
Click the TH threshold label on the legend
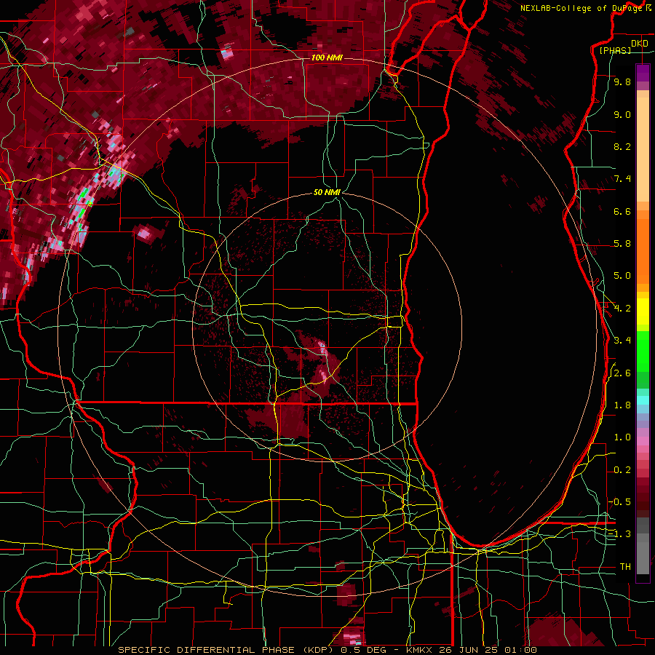point(625,567)
